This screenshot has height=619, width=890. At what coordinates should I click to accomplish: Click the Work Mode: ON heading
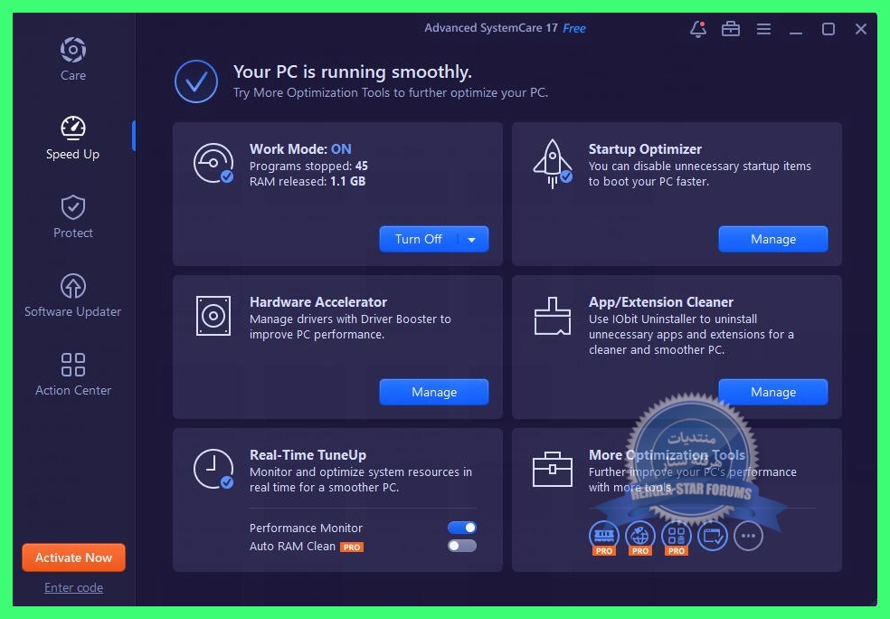pos(300,148)
